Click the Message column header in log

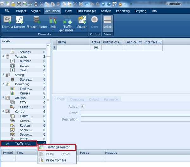(147, 152)
